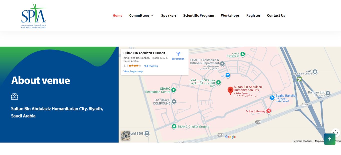This screenshot has width=341, height=155.
Task: Click the scroll-to-top arrow button
Action: (330, 139)
